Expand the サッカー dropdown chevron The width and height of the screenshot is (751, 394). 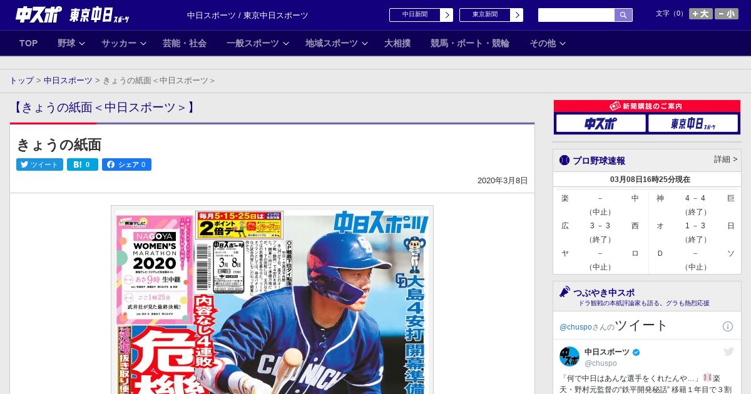143,44
